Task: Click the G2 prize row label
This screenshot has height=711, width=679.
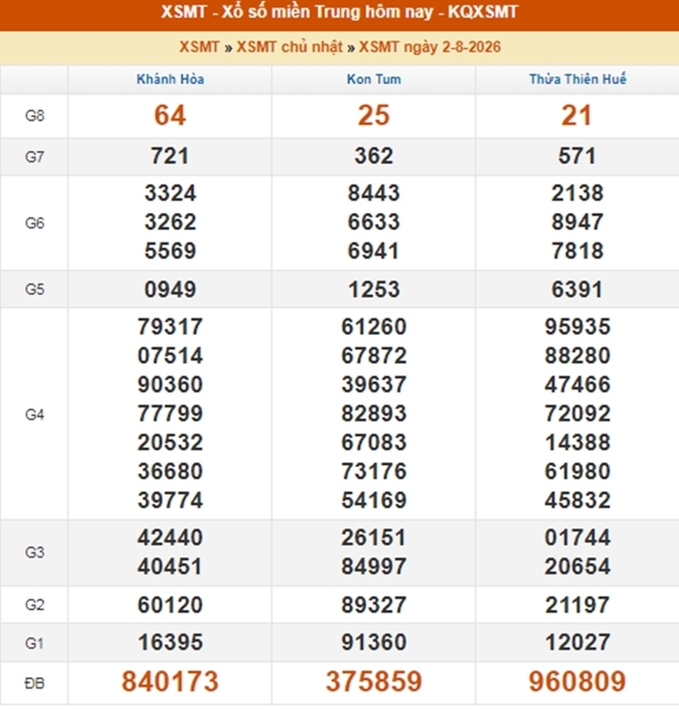Action: click(35, 604)
